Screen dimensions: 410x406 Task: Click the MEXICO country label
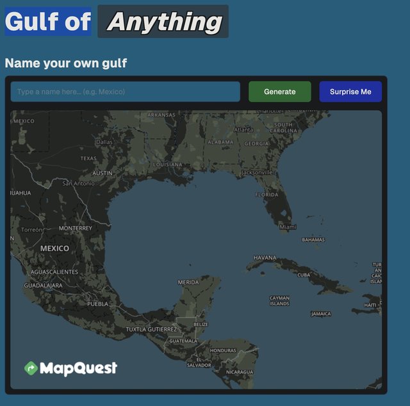coord(54,248)
